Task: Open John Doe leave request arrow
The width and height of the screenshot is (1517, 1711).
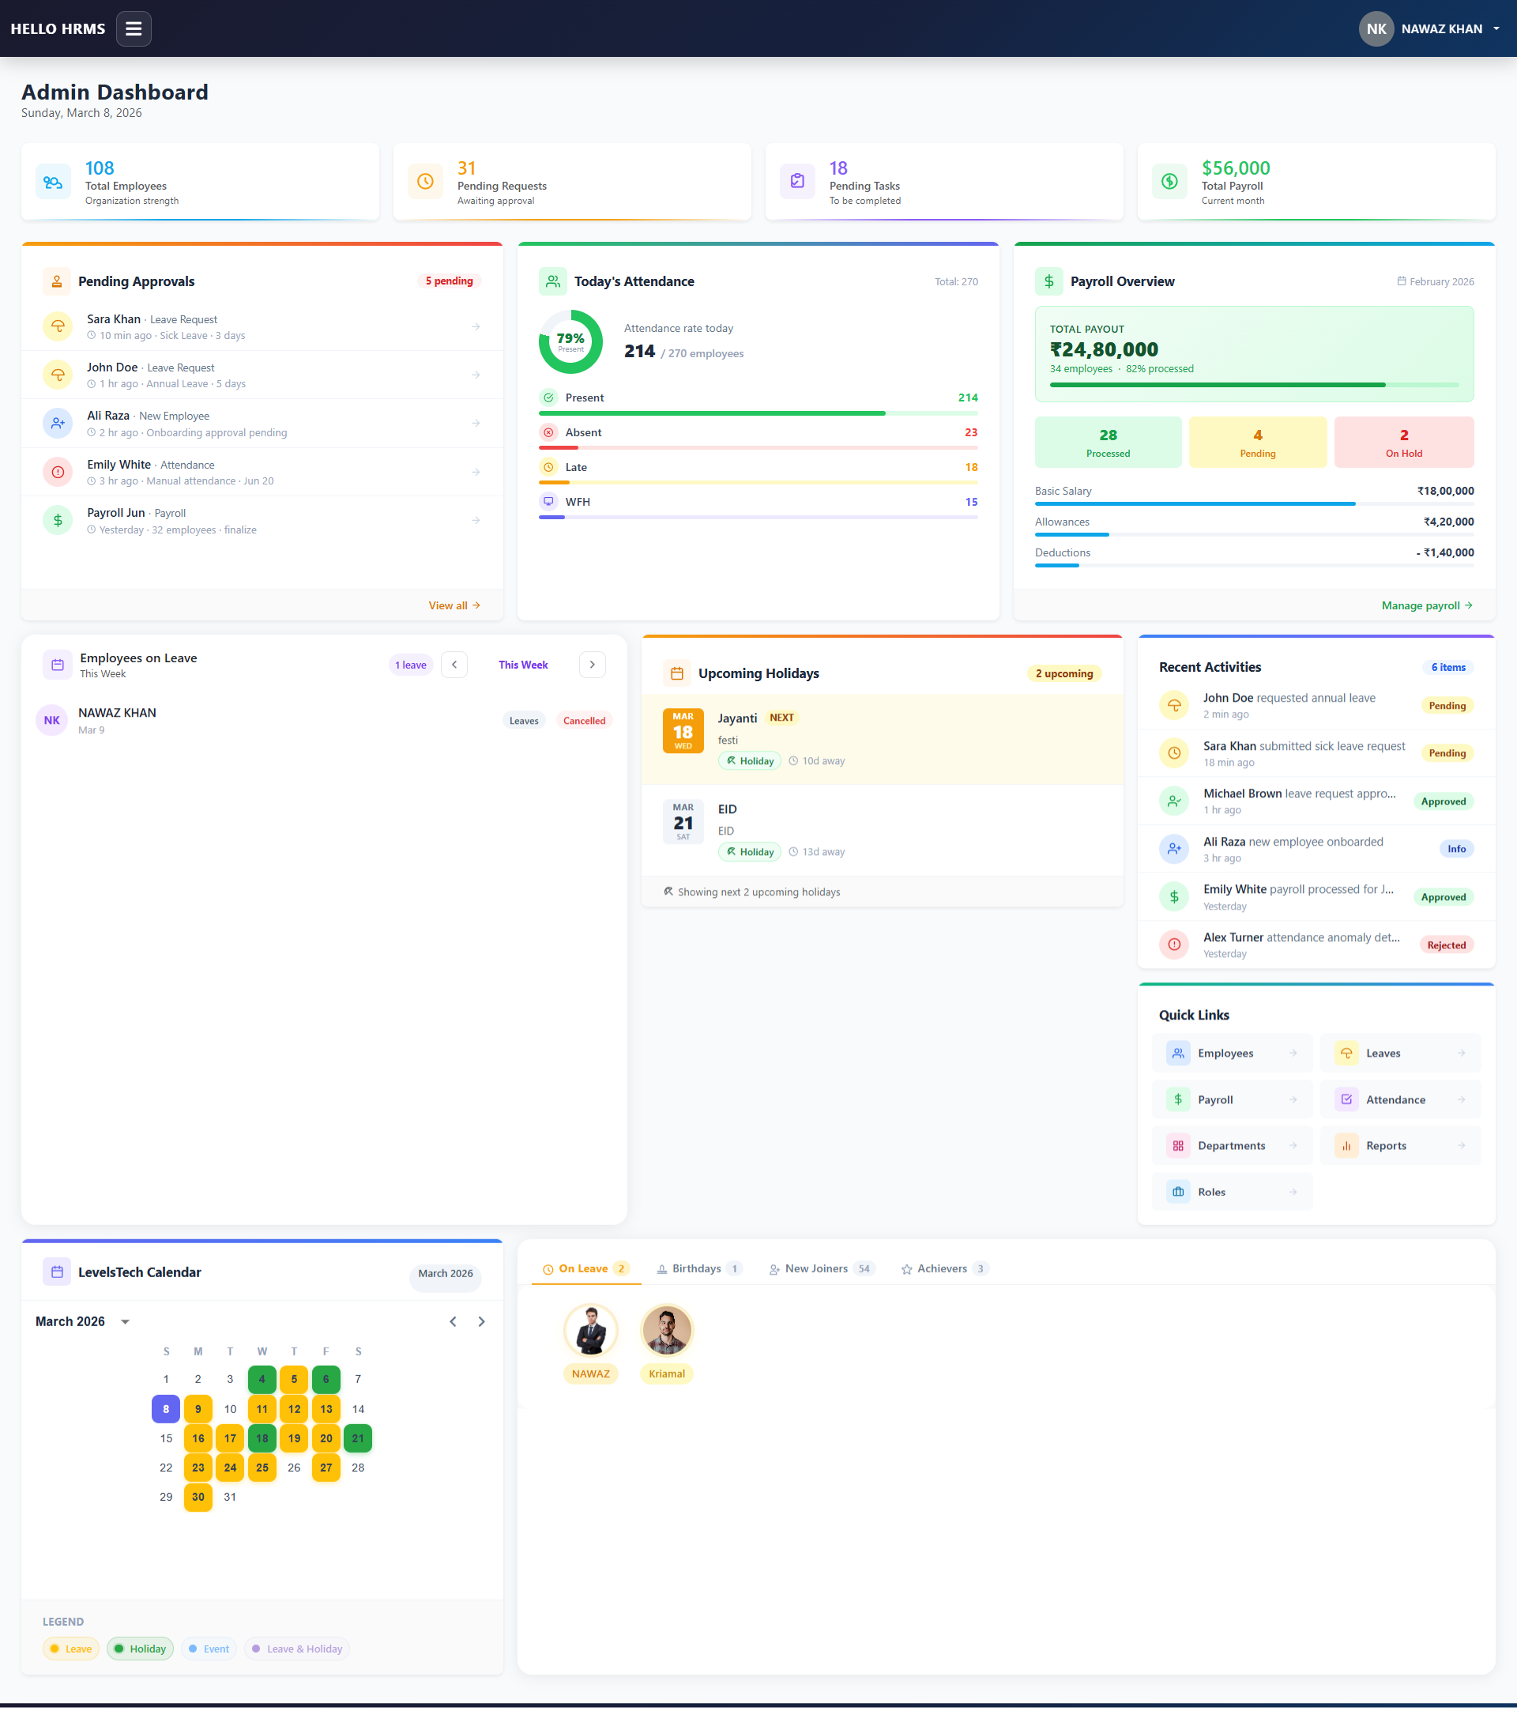Action: (x=476, y=375)
